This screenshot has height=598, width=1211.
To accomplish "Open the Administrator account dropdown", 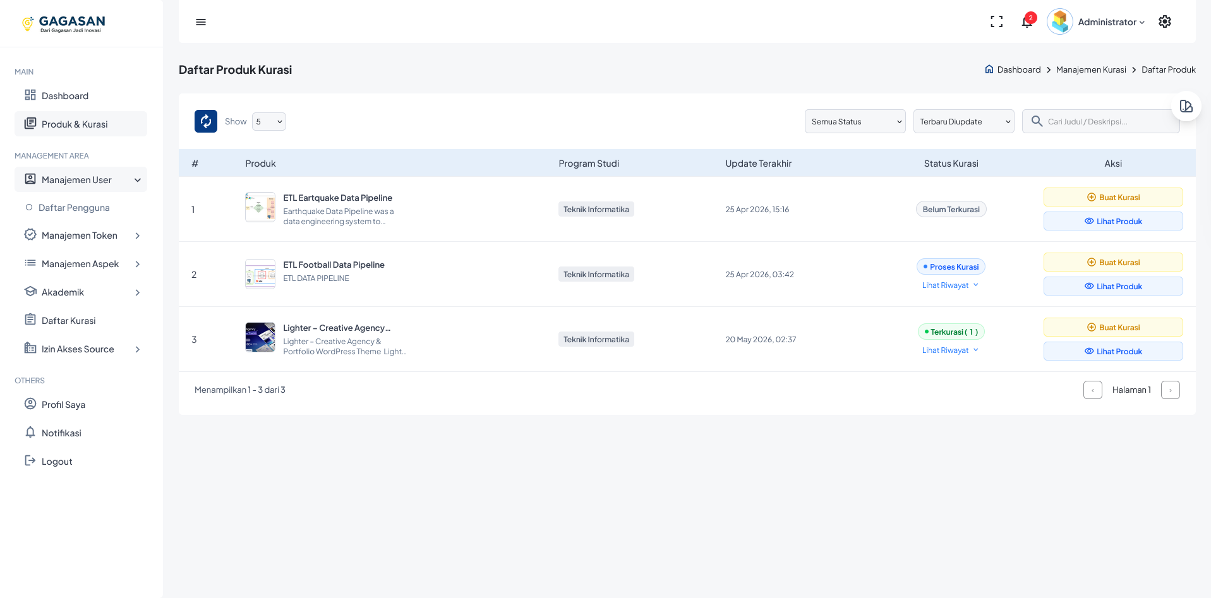I will [1111, 22].
